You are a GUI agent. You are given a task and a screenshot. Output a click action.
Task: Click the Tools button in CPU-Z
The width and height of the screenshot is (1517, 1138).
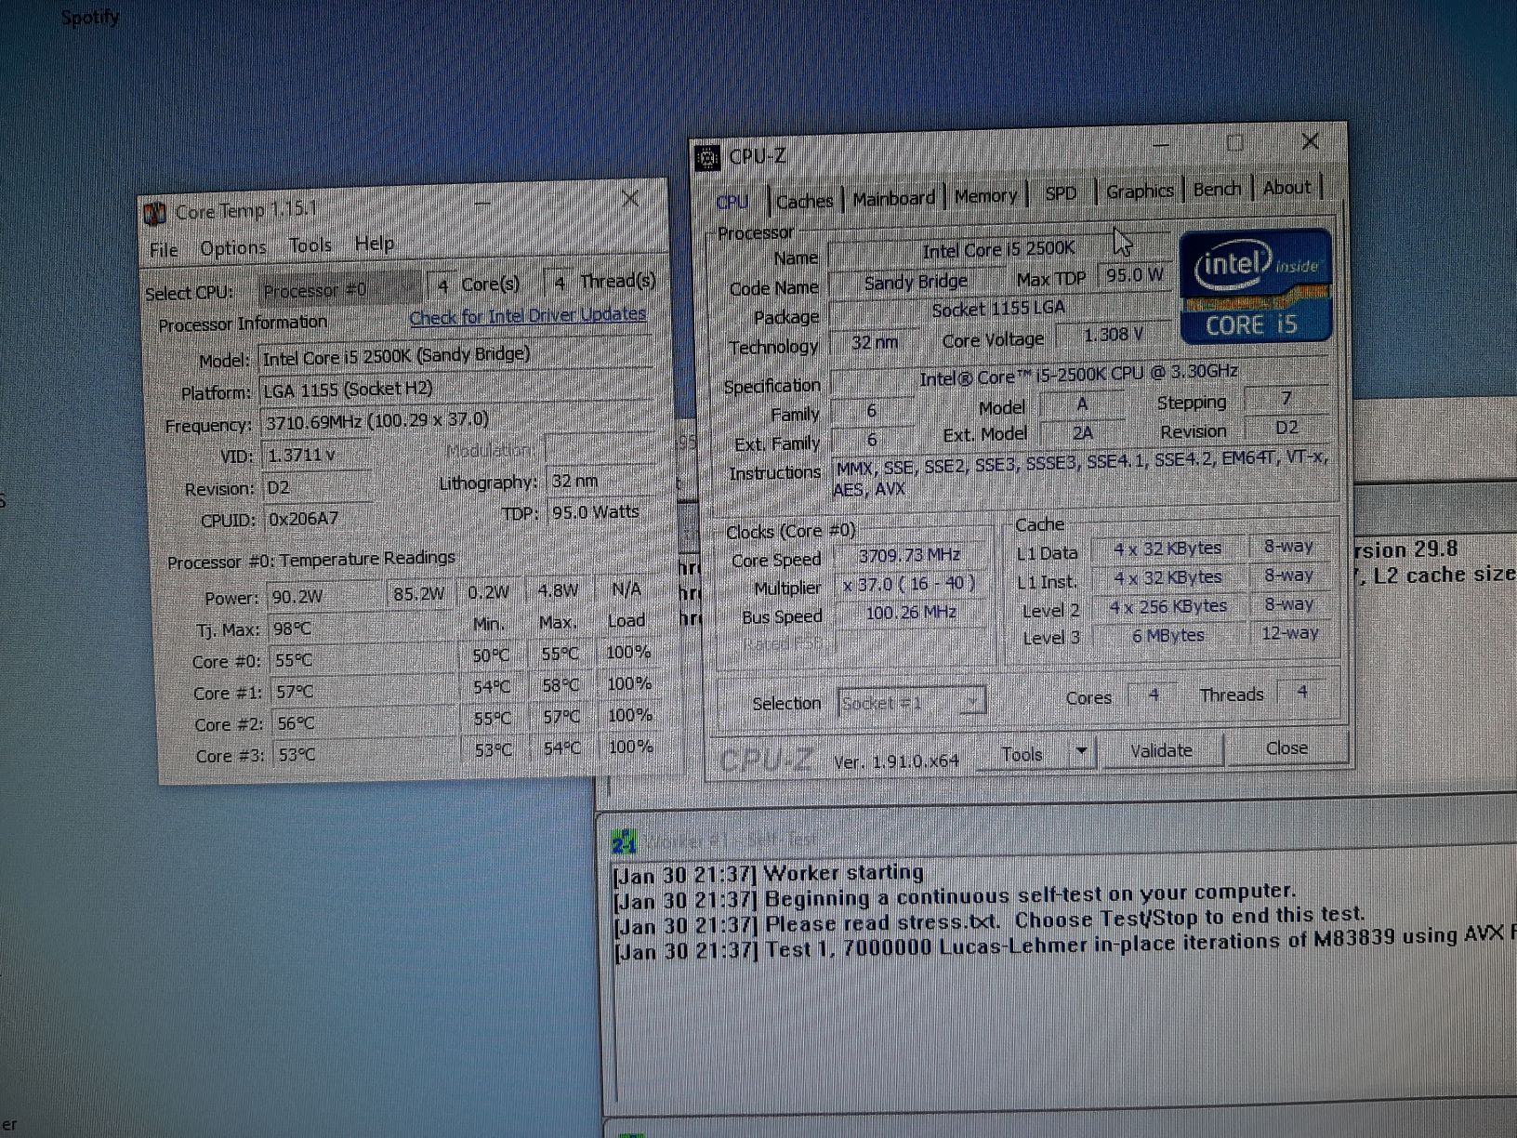tap(1022, 754)
